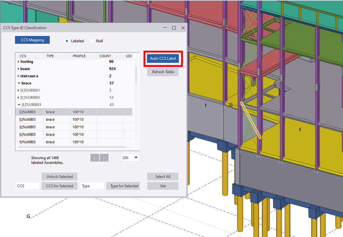The image size is (343, 237).
Task: Collapse the [L]%UKB03 group
Action: (x=20, y=105)
